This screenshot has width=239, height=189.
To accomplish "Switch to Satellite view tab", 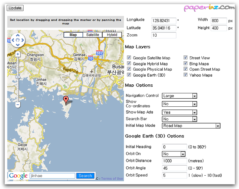I will pyautogui.click(x=93, y=35).
